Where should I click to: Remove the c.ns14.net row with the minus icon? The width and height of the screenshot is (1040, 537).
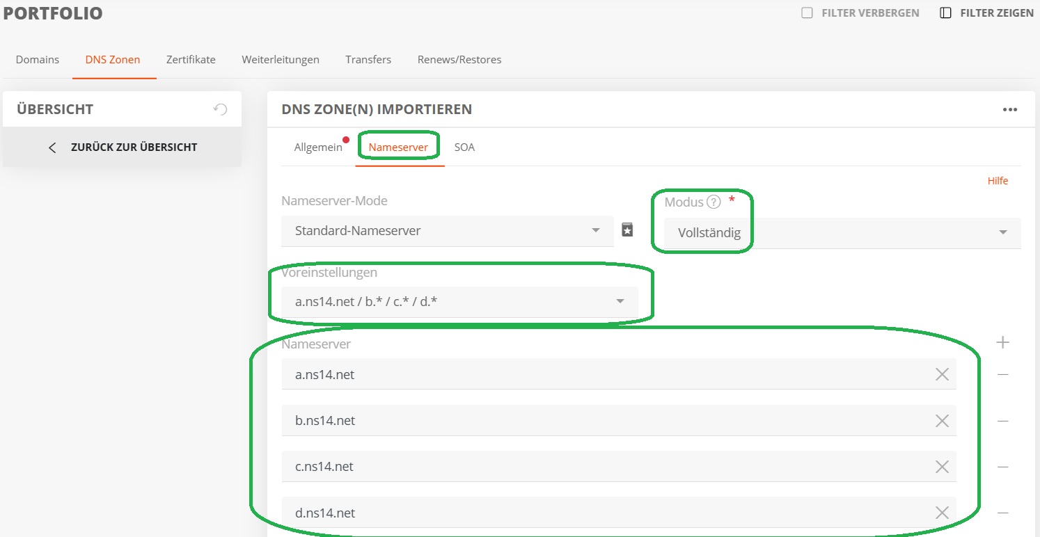tap(1003, 467)
